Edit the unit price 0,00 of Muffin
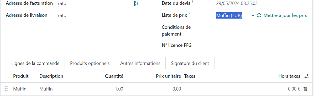 177,89
